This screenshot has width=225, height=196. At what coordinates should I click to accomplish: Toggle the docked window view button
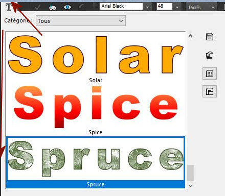point(210,91)
